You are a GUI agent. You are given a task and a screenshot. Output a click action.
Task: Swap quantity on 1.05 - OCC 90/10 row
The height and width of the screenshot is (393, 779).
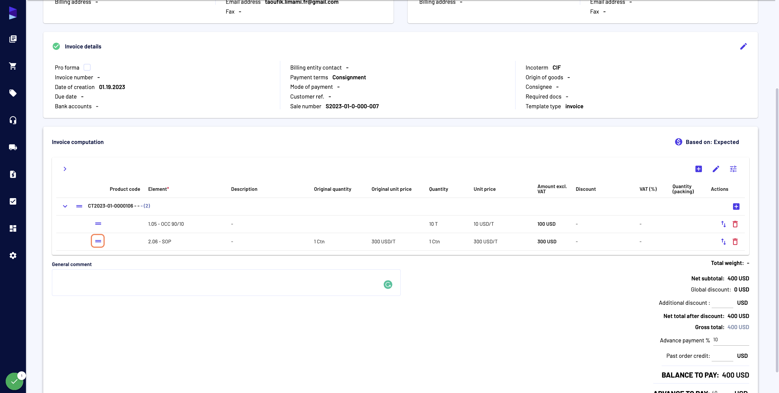point(723,224)
